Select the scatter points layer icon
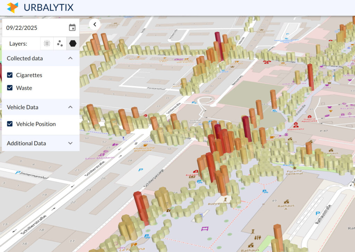 pos(60,43)
